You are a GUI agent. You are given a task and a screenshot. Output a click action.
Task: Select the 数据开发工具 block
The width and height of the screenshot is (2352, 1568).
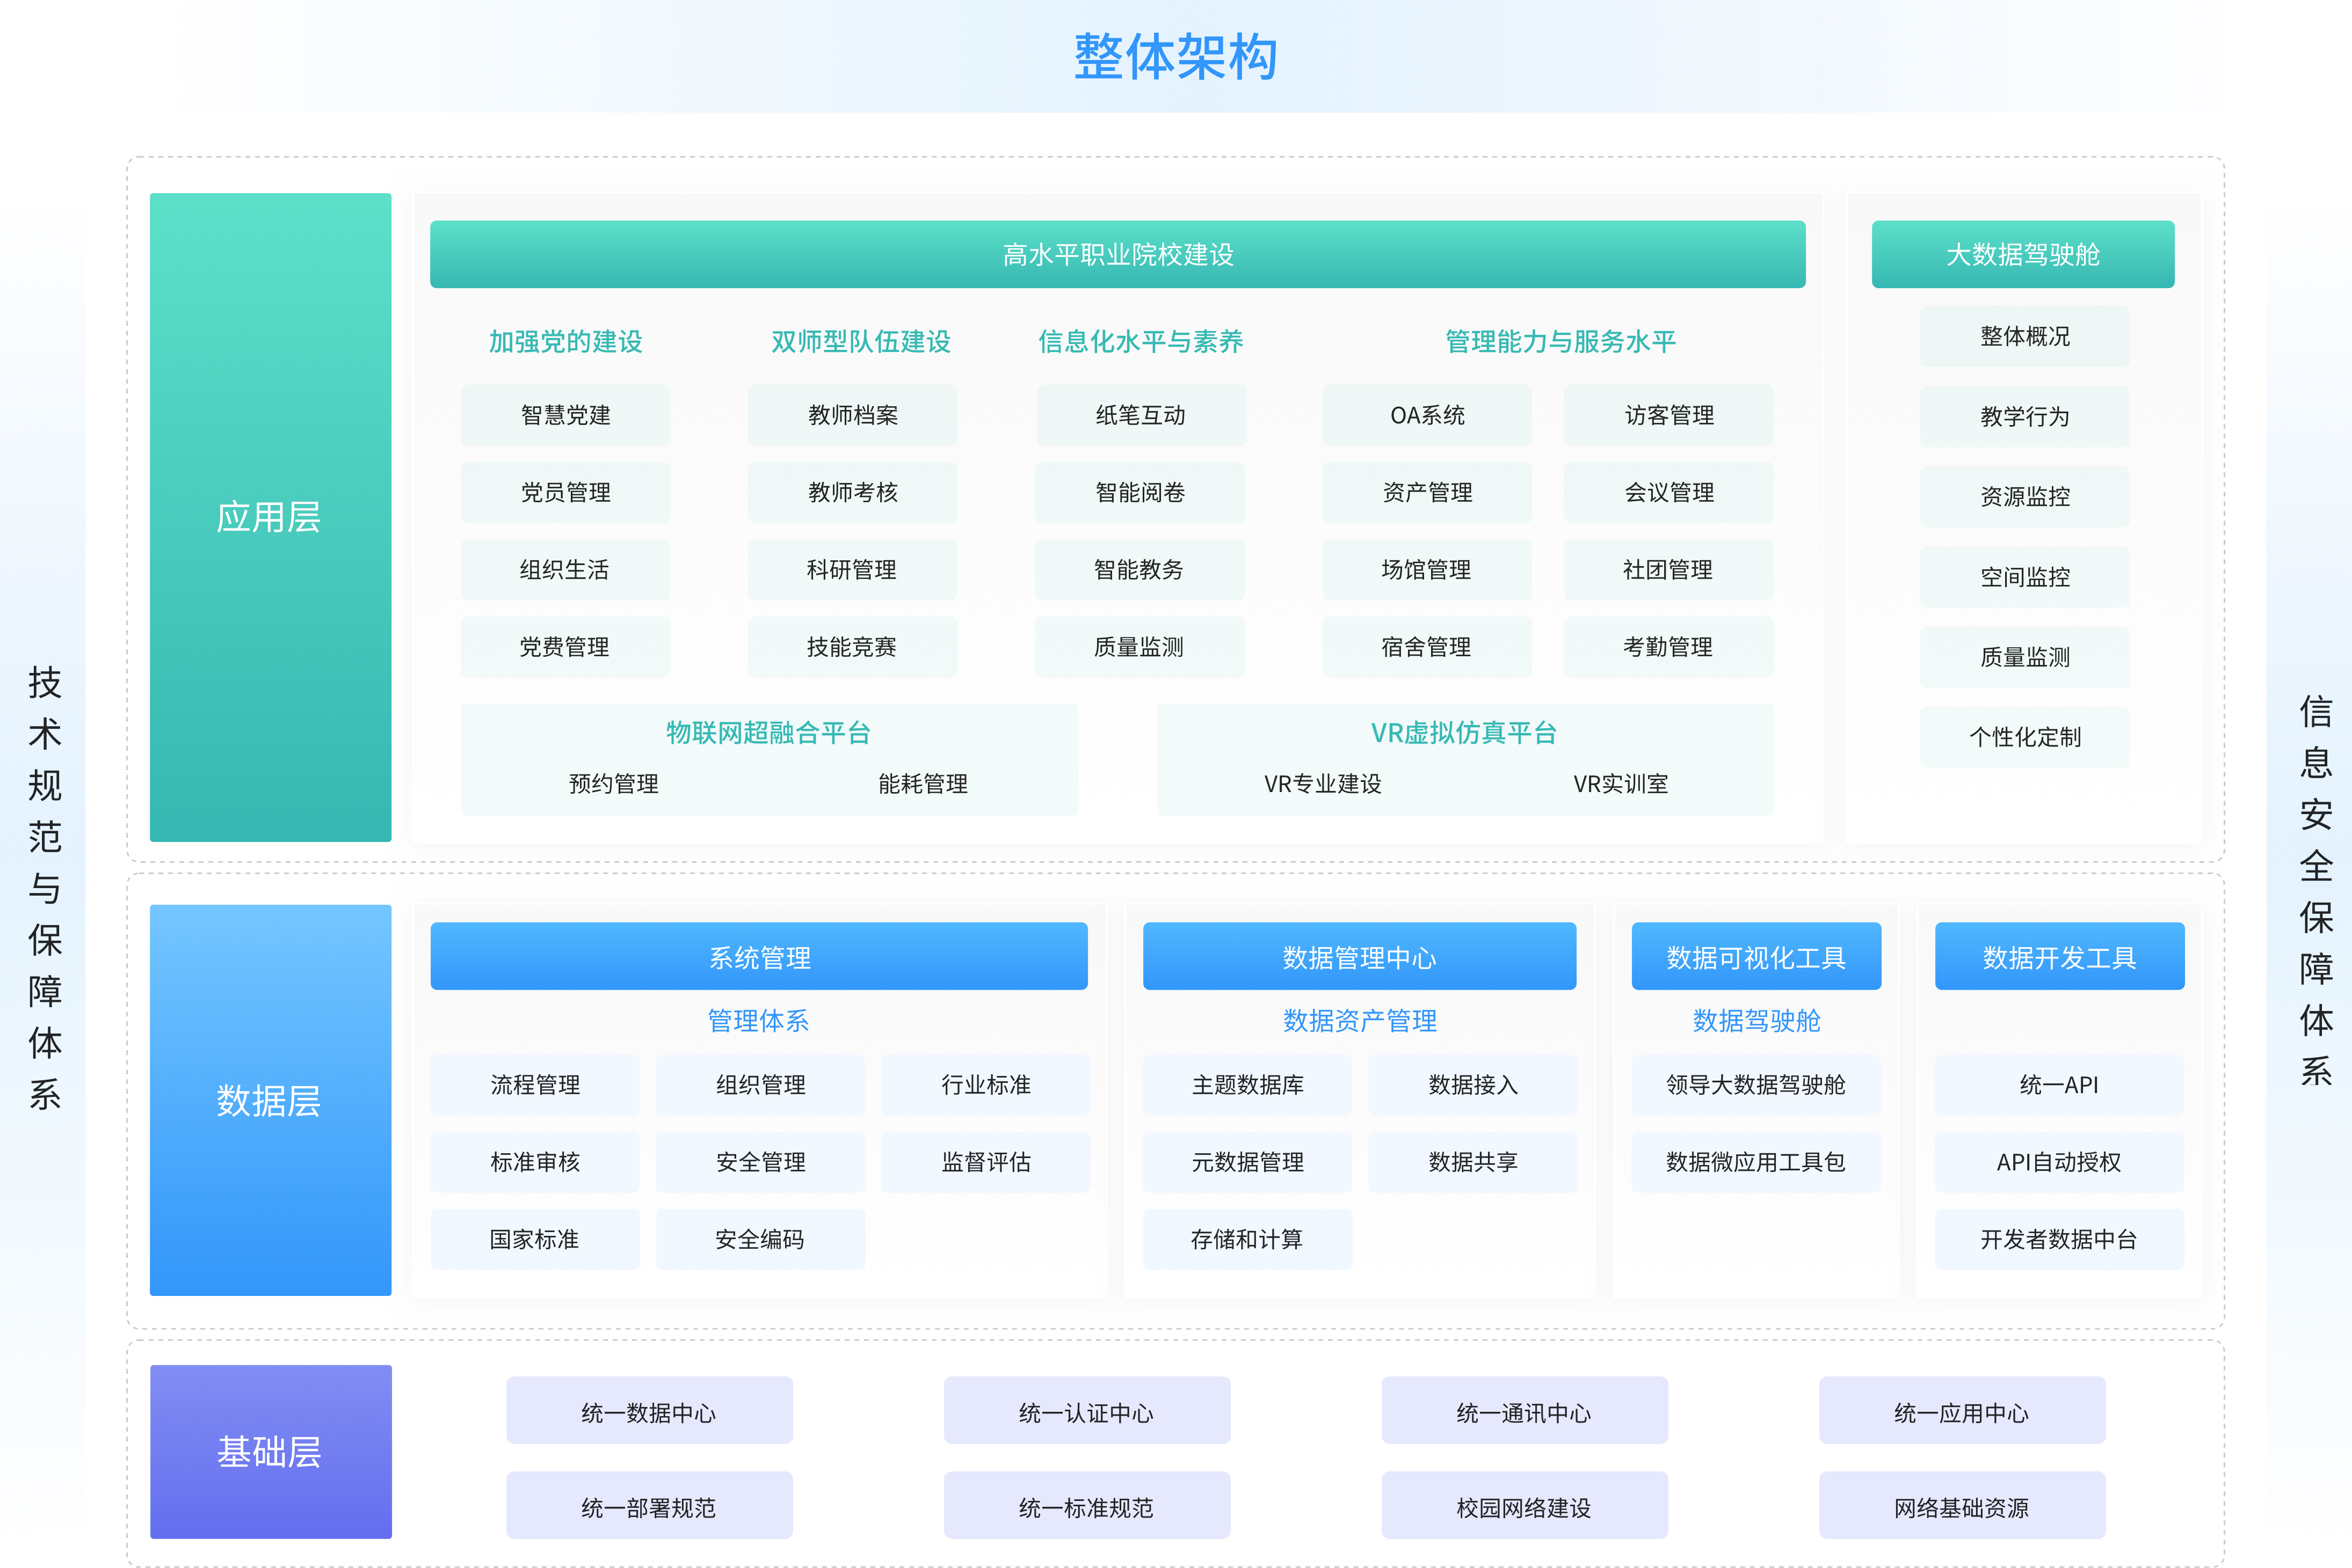2059,956
